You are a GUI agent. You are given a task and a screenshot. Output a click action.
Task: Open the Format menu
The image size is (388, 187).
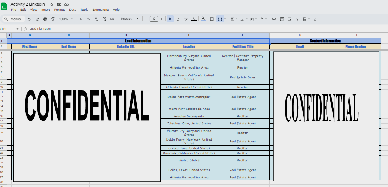(60, 10)
